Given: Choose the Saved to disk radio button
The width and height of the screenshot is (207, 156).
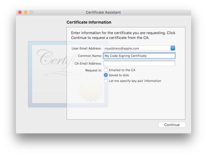Looking at the screenshot, I should [x=106, y=75].
